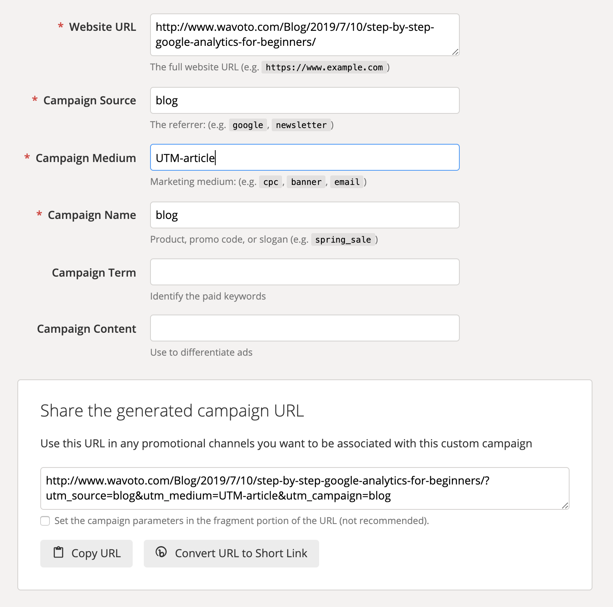Image resolution: width=613 pixels, height=607 pixels.
Task: Place cursor in Campaign Medium field
Action: (305, 157)
